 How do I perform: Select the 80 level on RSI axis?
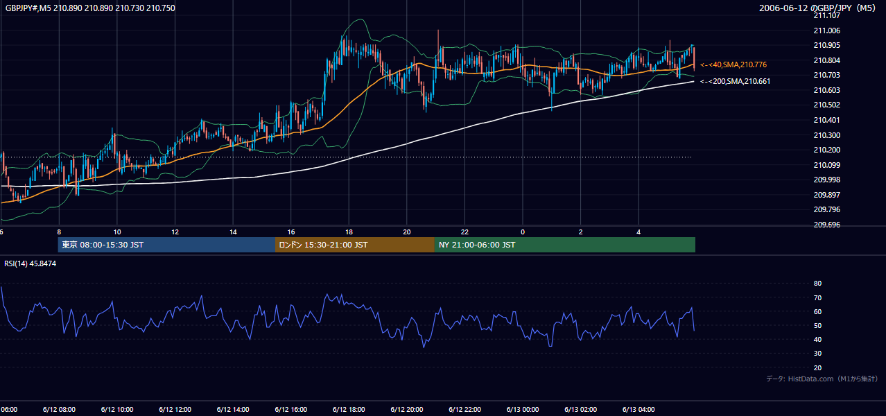(x=817, y=284)
